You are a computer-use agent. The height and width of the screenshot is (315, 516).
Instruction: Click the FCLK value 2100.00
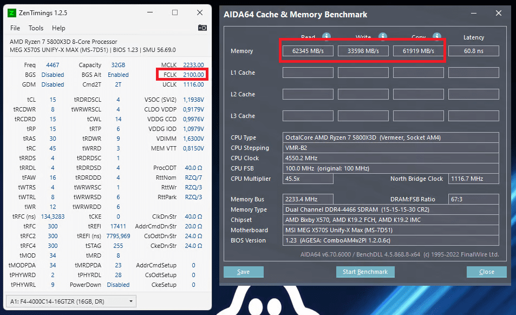(x=193, y=75)
